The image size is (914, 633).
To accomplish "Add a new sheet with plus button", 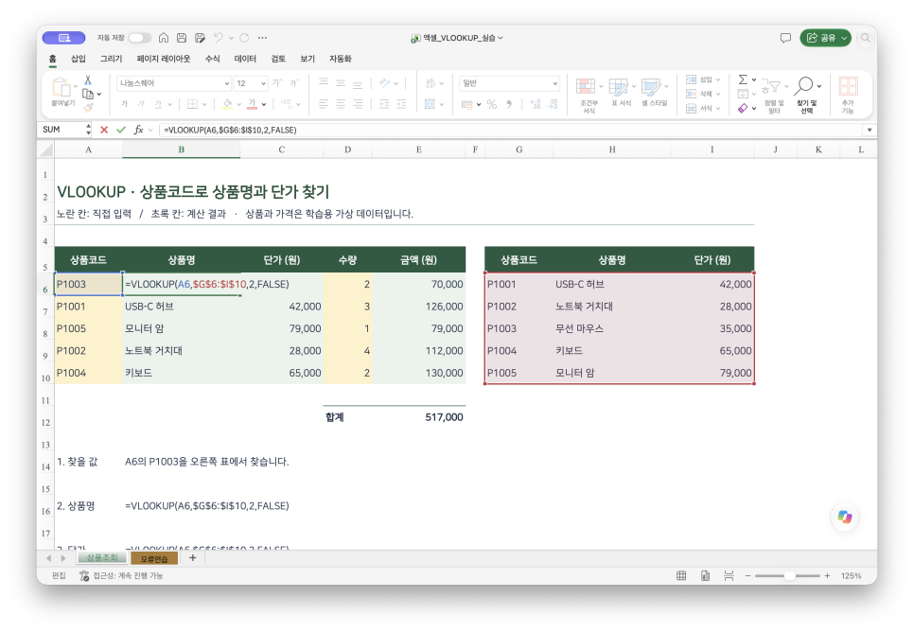I will click(192, 558).
